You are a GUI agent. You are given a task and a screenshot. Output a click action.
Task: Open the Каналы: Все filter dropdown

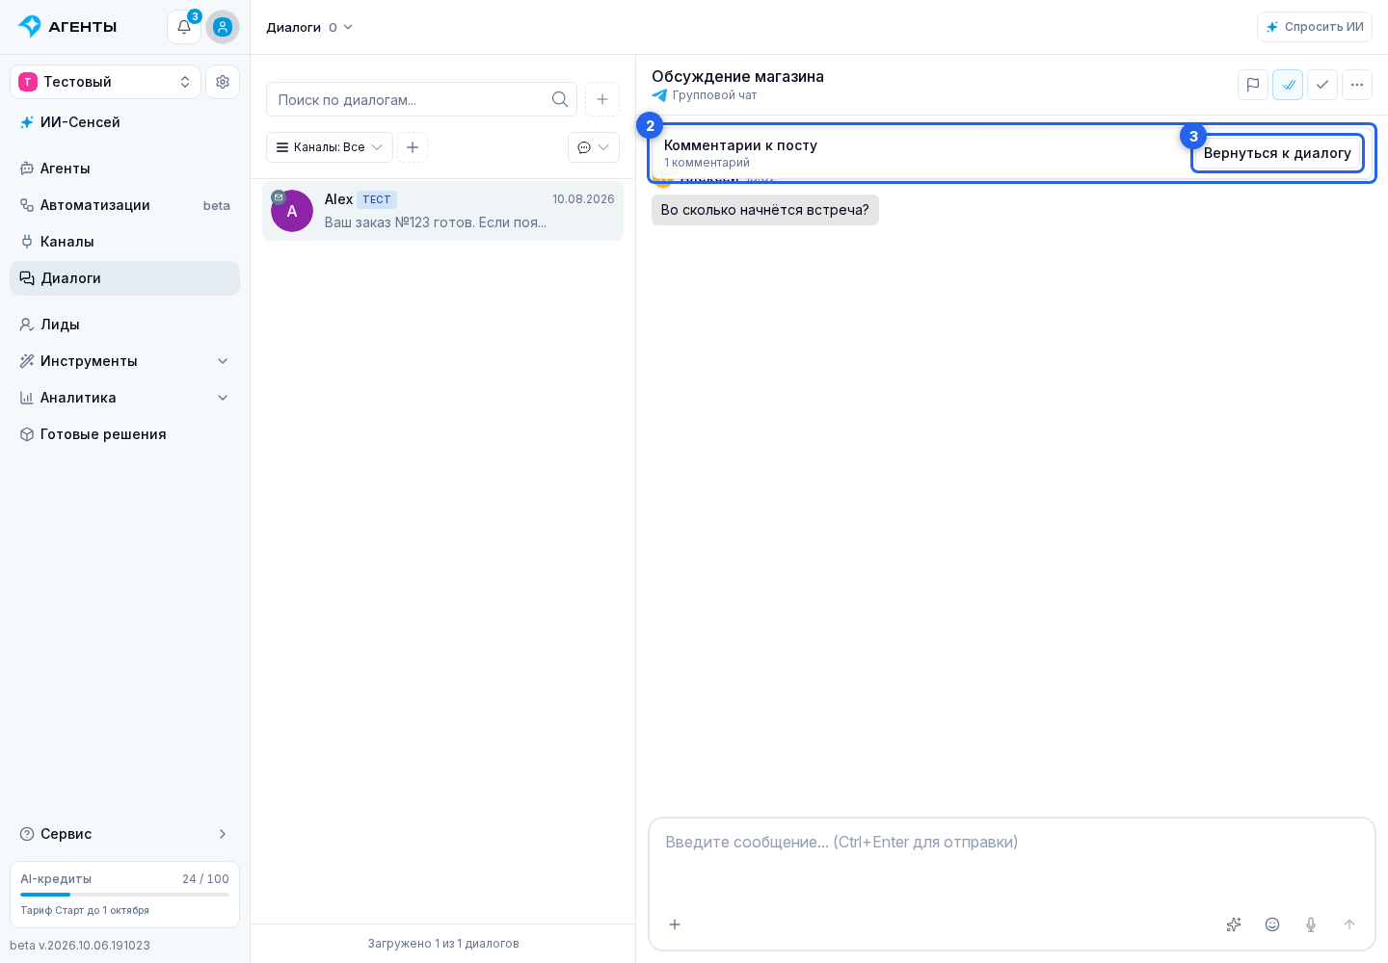(330, 147)
